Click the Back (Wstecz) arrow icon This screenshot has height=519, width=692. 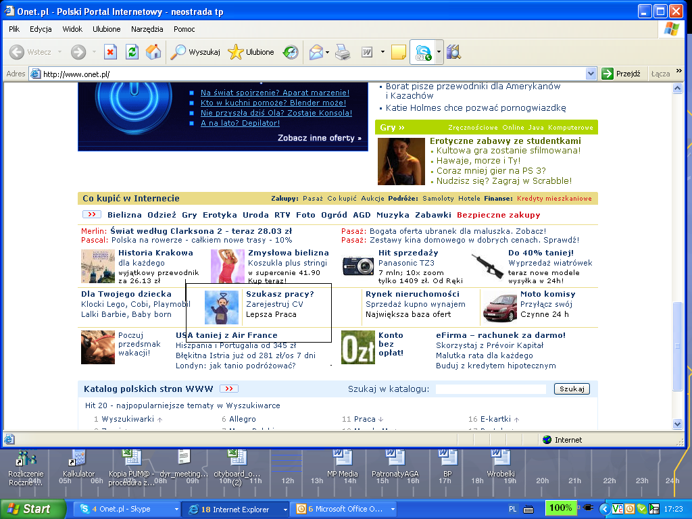[x=17, y=52]
